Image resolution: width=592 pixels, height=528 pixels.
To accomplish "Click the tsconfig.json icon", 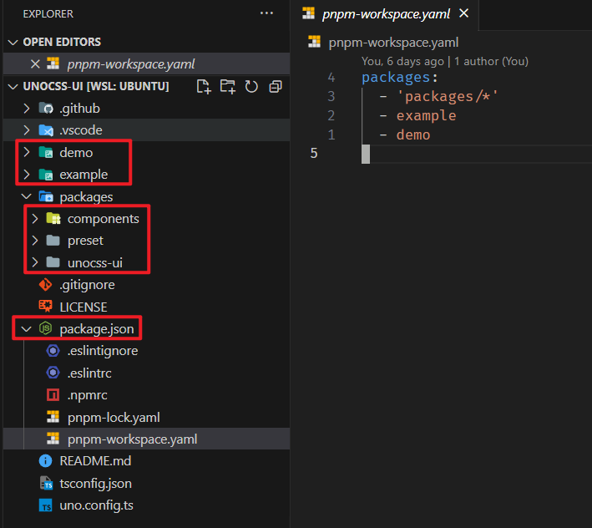I will point(46,483).
